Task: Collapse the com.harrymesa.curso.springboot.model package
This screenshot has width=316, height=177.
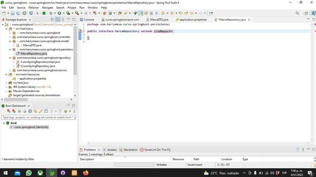Action: tap(10, 41)
